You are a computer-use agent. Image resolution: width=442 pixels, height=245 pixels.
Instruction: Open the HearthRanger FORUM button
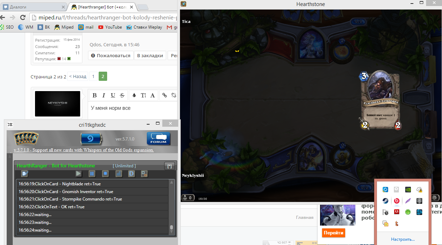[x=159, y=138]
